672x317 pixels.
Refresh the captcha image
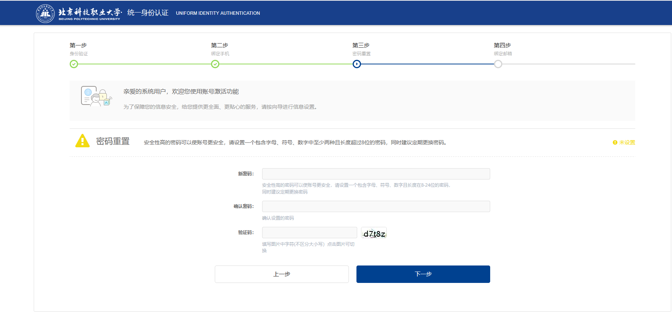coord(374,233)
